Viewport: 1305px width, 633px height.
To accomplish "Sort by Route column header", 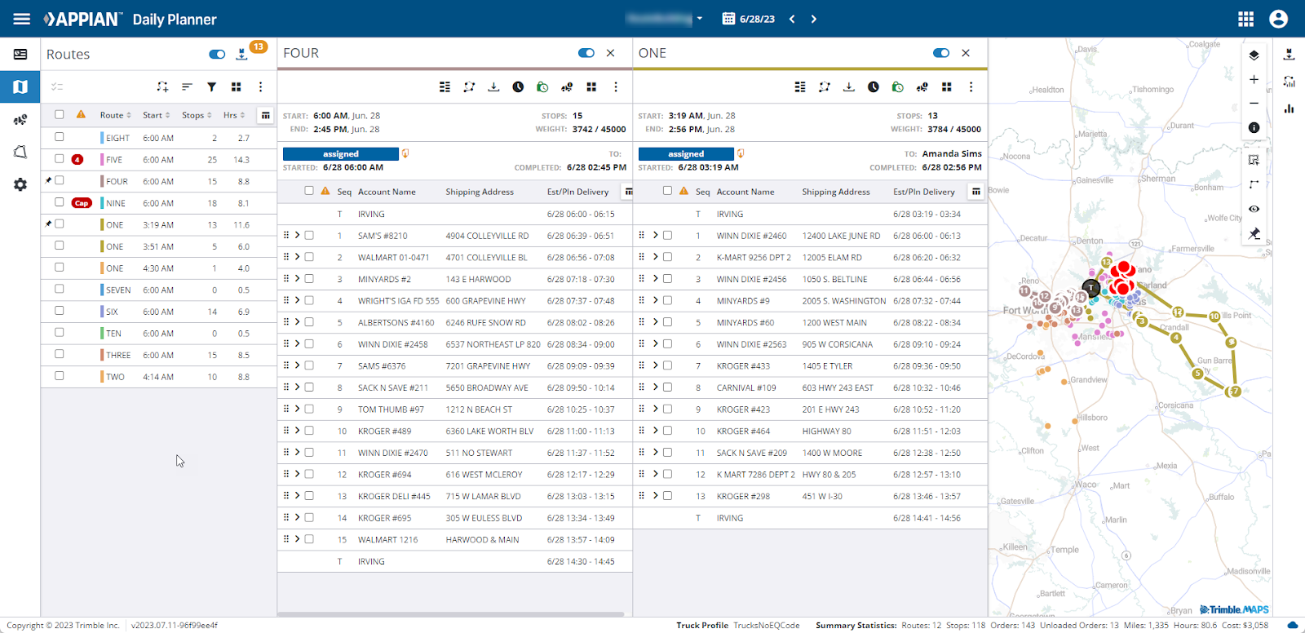I will 115,115.
